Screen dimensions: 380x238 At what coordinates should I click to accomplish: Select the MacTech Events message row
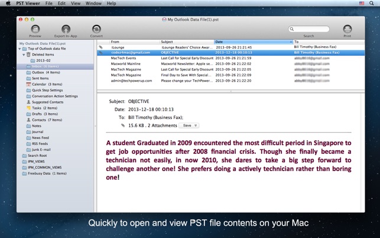(x=231, y=58)
